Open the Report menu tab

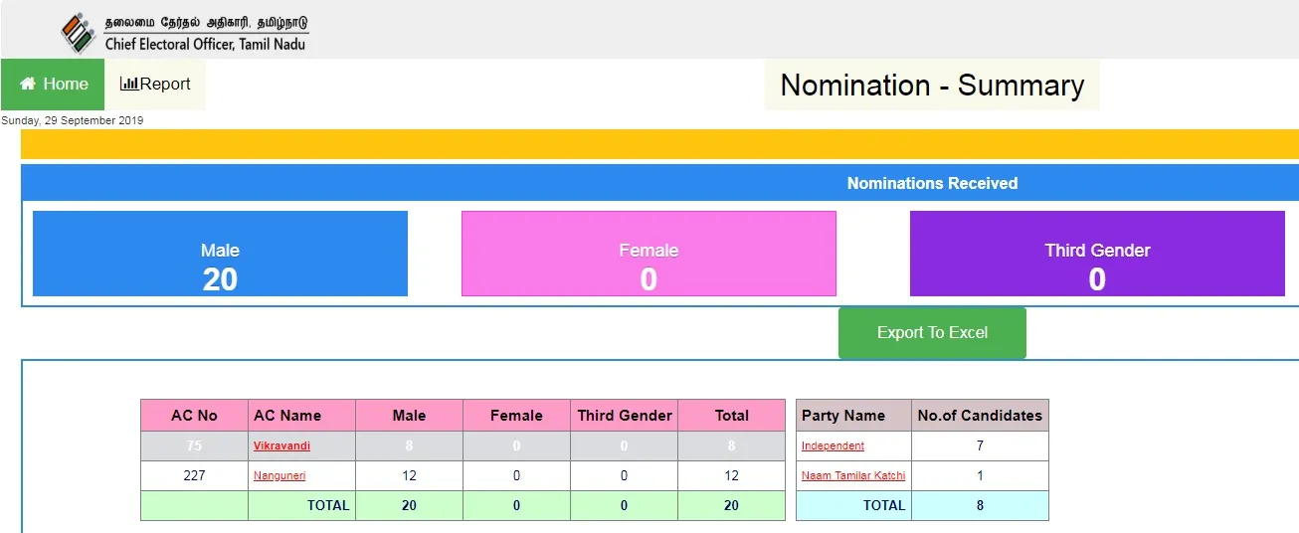tap(155, 85)
